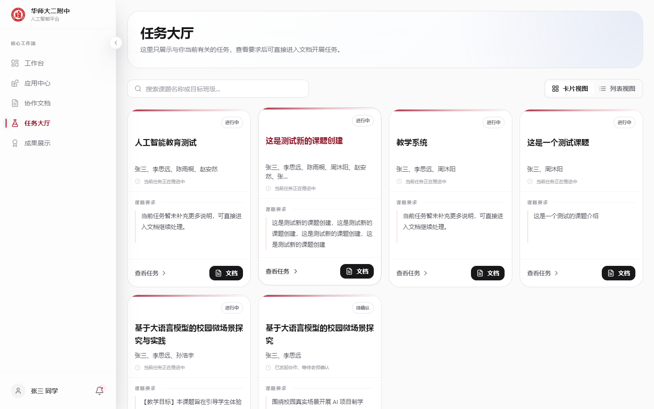
Task: Click the 任务大厅 flask icon
Action: (15, 123)
